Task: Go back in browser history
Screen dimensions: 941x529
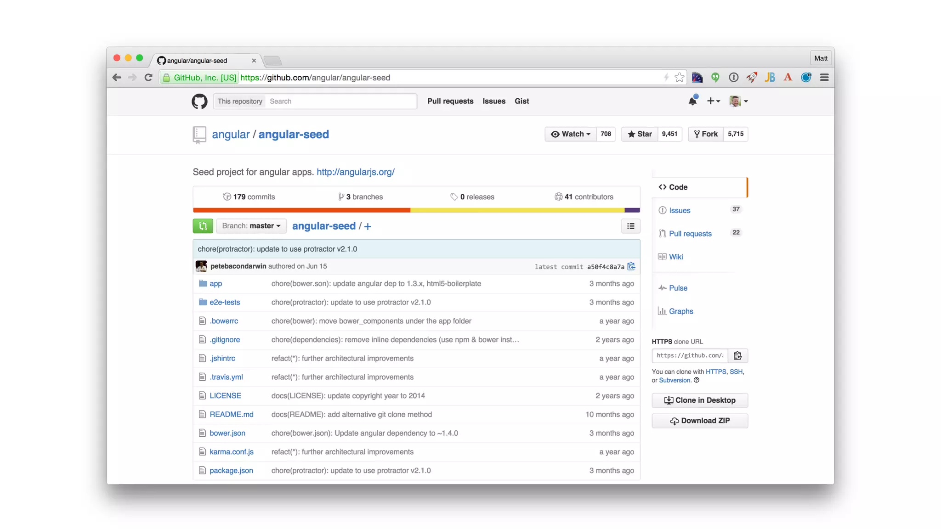Action: point(117,78)
